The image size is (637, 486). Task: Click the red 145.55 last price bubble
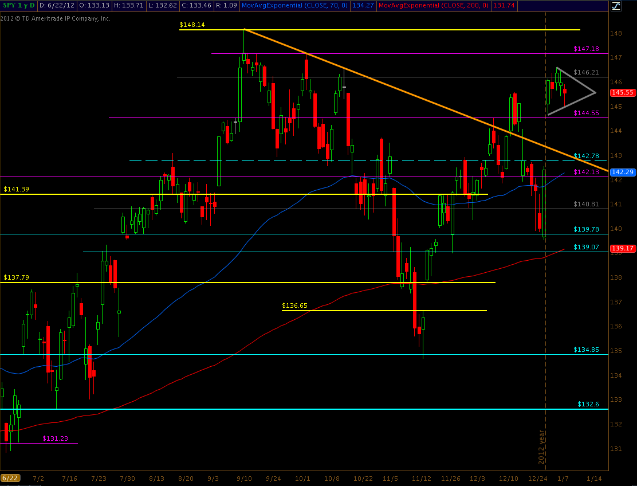coord(623,93)
